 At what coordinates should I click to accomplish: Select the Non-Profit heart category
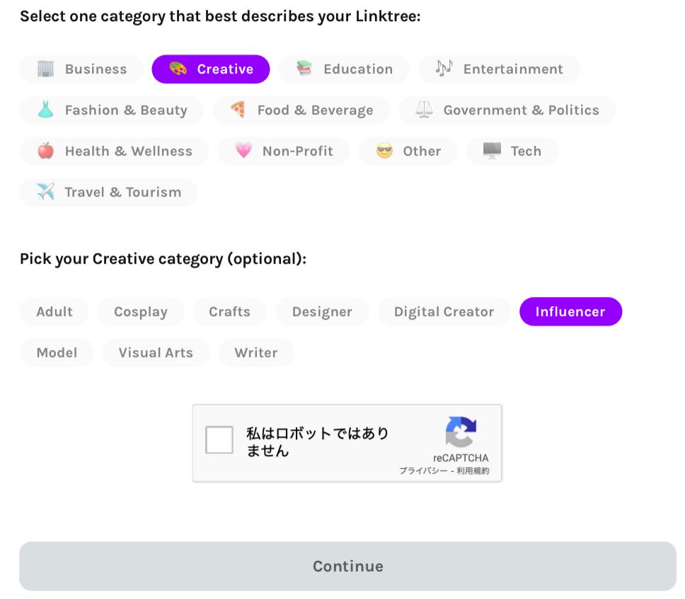284,151
